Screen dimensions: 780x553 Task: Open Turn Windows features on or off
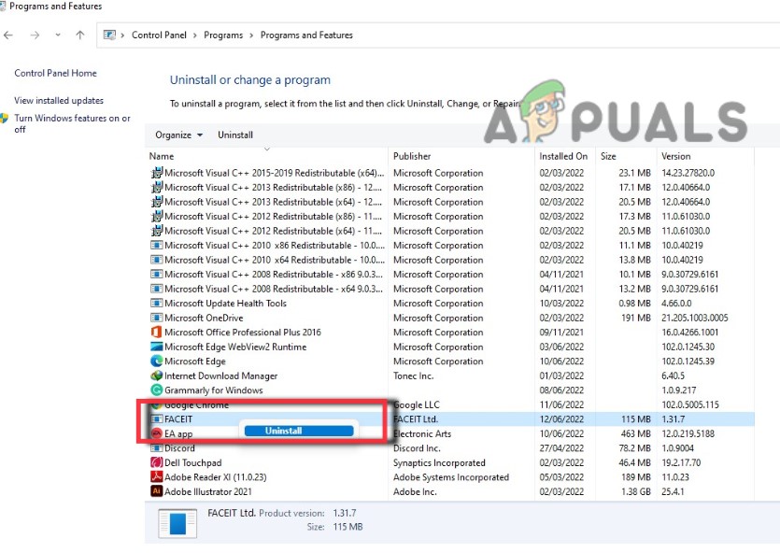point(72,123)
